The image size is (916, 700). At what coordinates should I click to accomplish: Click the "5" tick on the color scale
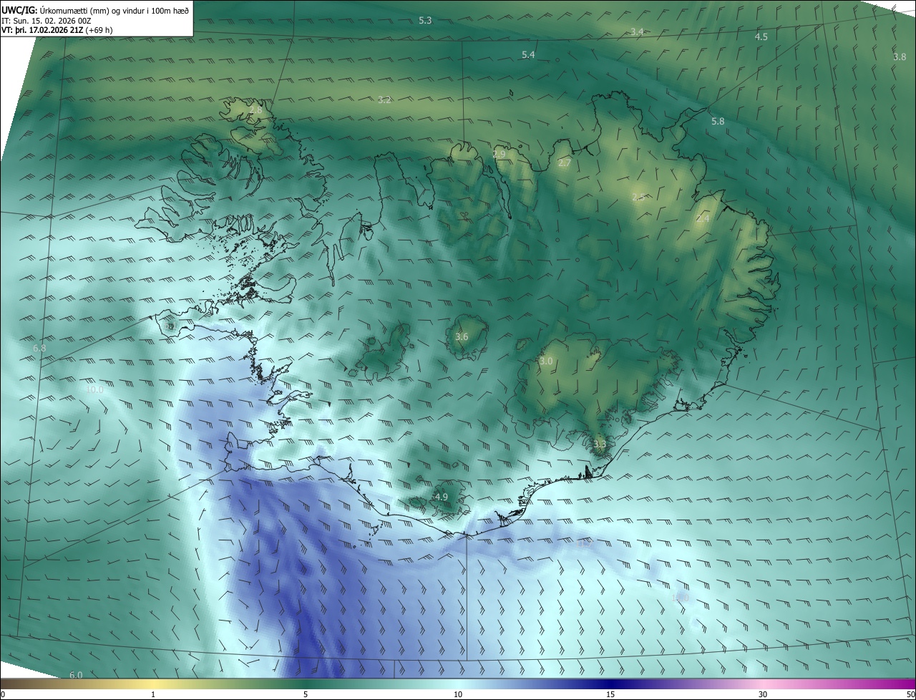click(x=306, y=694)
